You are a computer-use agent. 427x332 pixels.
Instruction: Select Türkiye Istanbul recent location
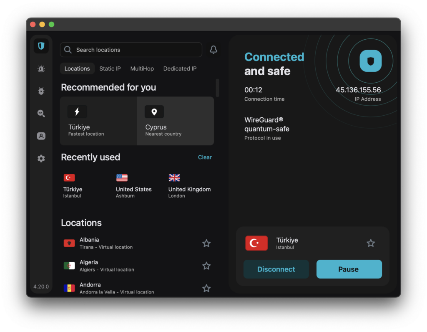pyautogui.click(x=73, y=186)
